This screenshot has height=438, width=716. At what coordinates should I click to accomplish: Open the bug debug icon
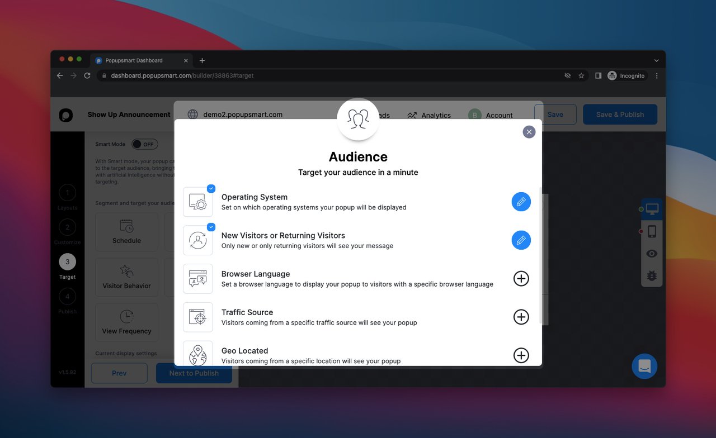652,276
